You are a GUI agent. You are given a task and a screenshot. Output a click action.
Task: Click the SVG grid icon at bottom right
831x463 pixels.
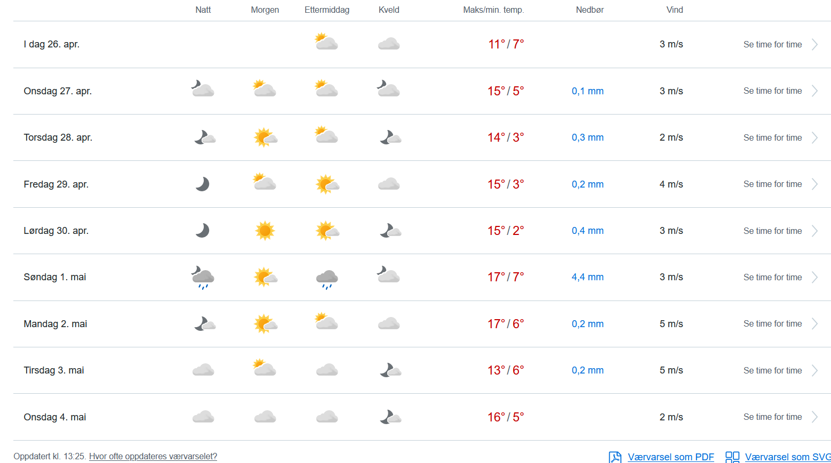(732, 457)
